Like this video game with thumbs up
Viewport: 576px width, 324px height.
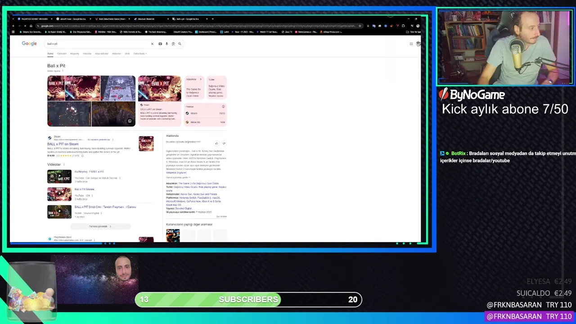pos(216,143)
